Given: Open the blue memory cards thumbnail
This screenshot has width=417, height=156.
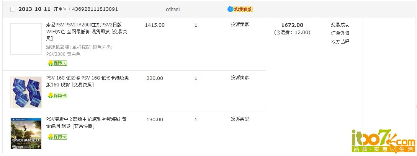Looking at the screenshot, I should [26, 92].
